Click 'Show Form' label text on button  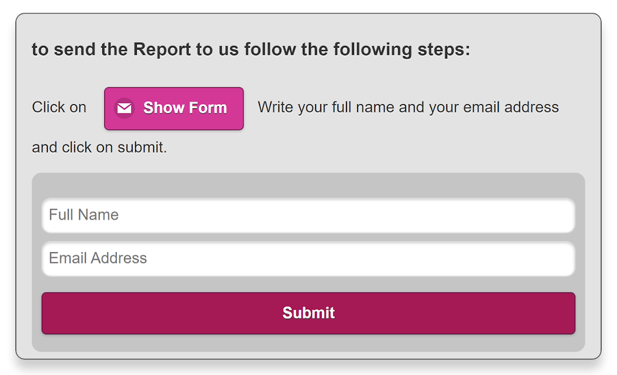[185, 108]
